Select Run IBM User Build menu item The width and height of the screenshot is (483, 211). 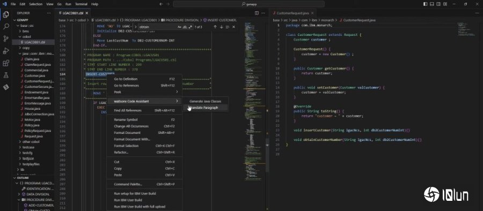tap(144, 200)
